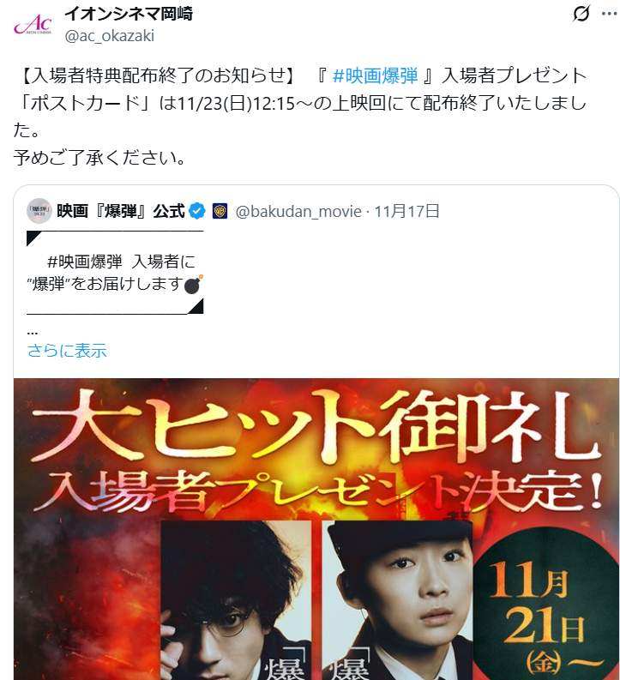Click the Warner Bros affiliation badge
The width and height of the screenshot is (620, 680).
220,211
